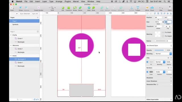The width and height of the screenshot is (182, 102).
Task: Add a shadow via Shadows plus
Action: pos(171,78)
